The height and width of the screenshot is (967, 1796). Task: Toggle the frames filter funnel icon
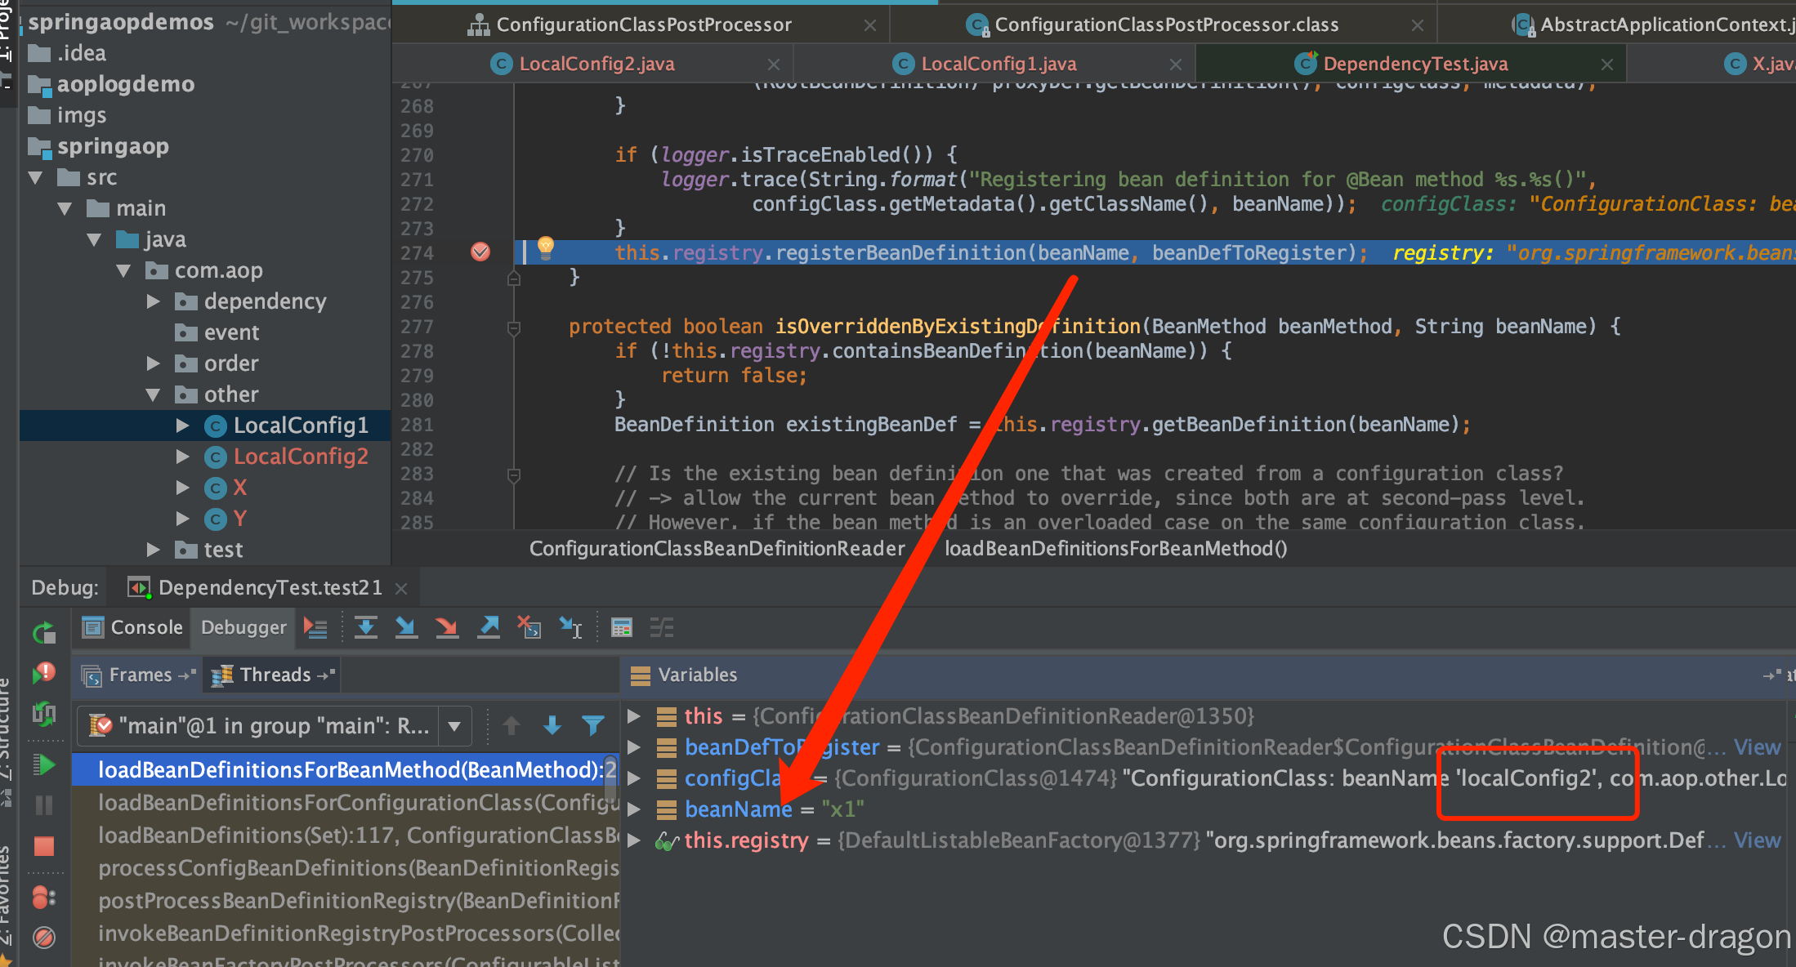(x=592, y=725)
